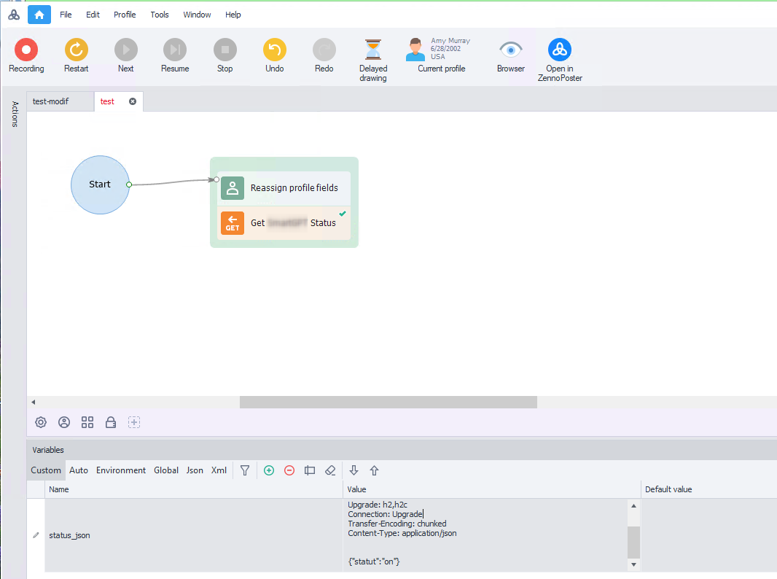The height and width of the screenshot is (579, 777).
Task: Click the Redo toolbar button
Action: [x=324, y=55]
